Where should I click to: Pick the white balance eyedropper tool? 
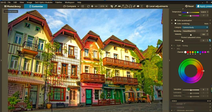[x=115, y=6]
